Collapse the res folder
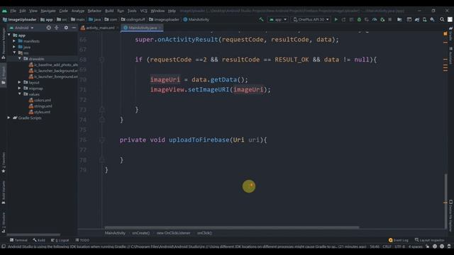The height and width of the screenshot is (255, 454). point(14,53)
